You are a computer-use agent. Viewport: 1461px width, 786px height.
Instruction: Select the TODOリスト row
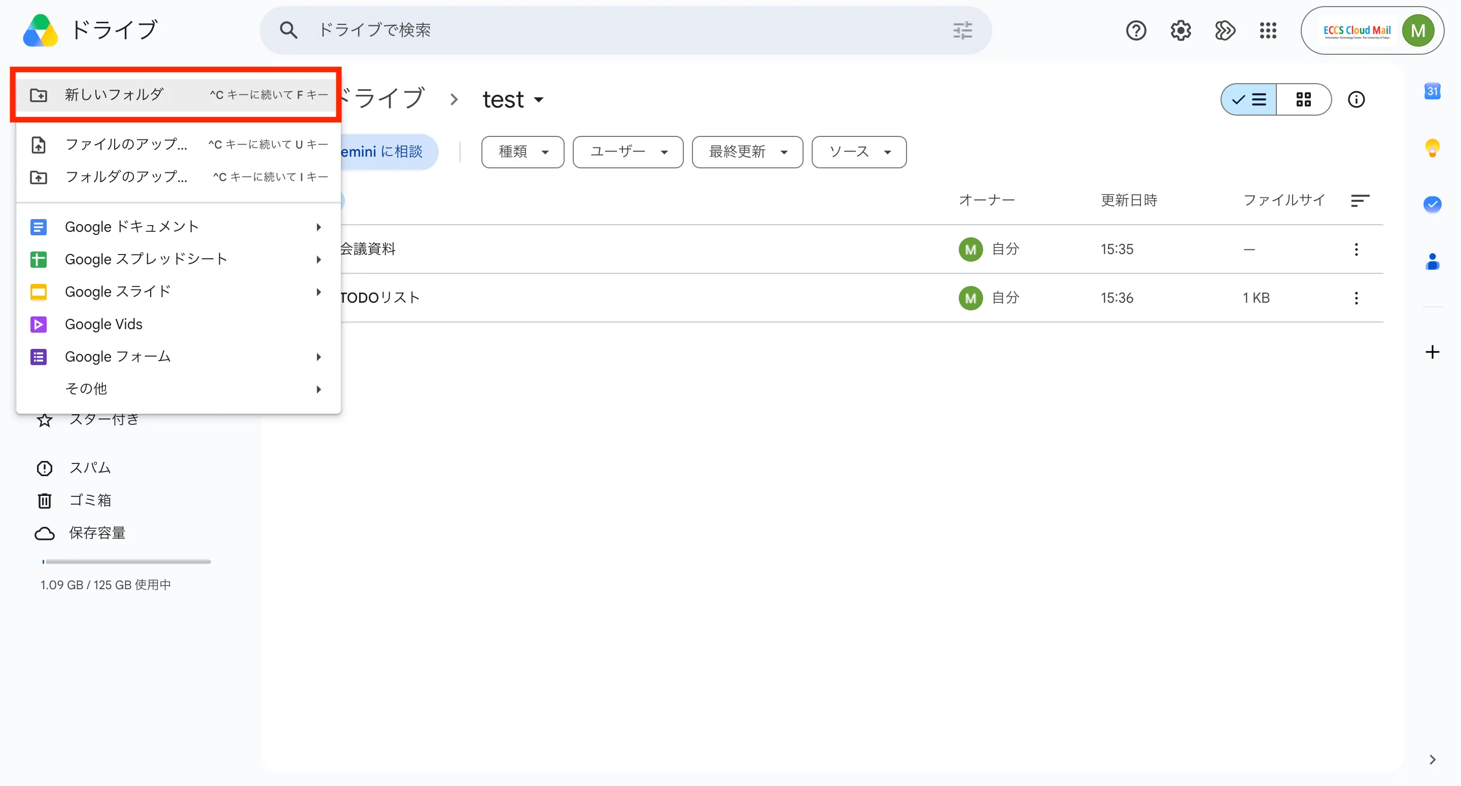(x=861, y=298)
